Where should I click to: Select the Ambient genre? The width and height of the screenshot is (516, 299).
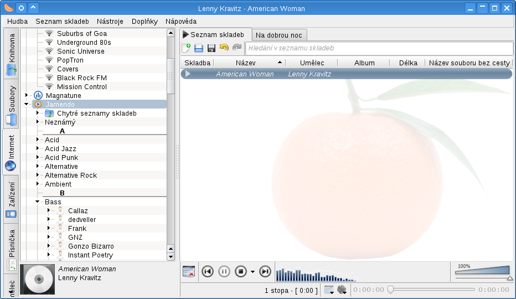(58, 184)
